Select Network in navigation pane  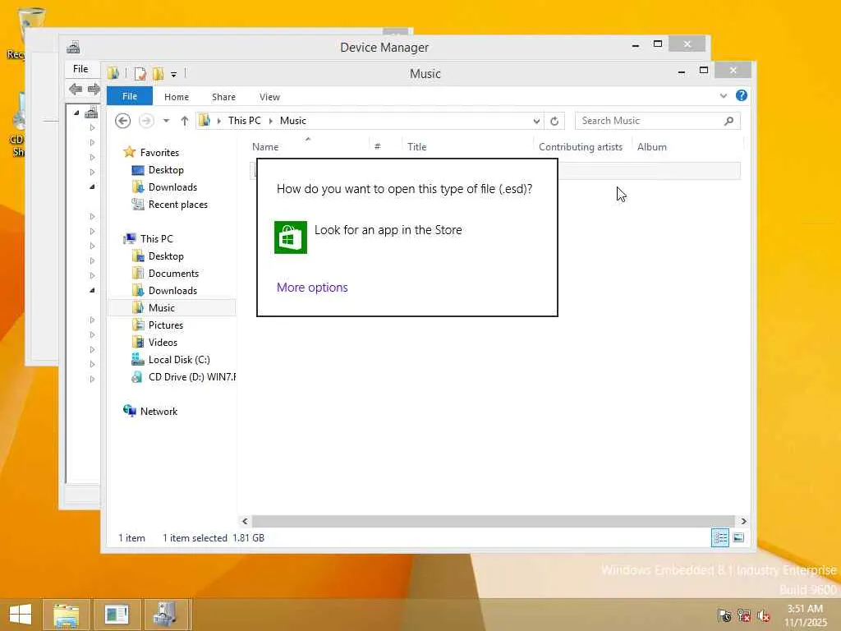coord(159,412)
